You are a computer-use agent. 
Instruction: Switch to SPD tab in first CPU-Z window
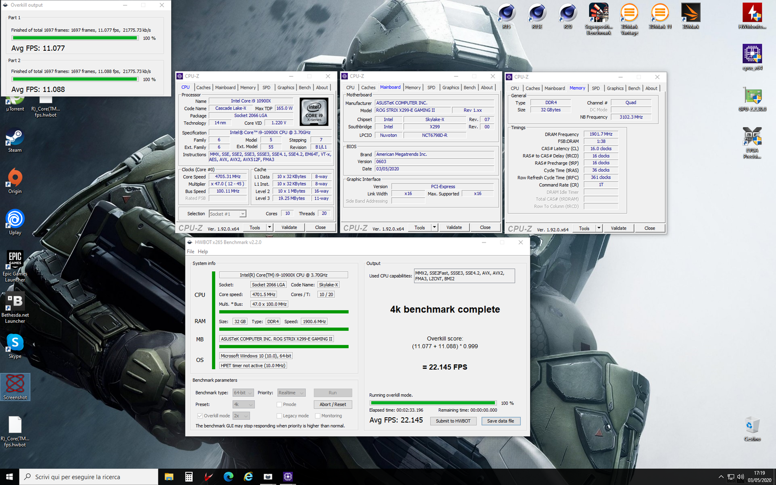click(266, 88)
